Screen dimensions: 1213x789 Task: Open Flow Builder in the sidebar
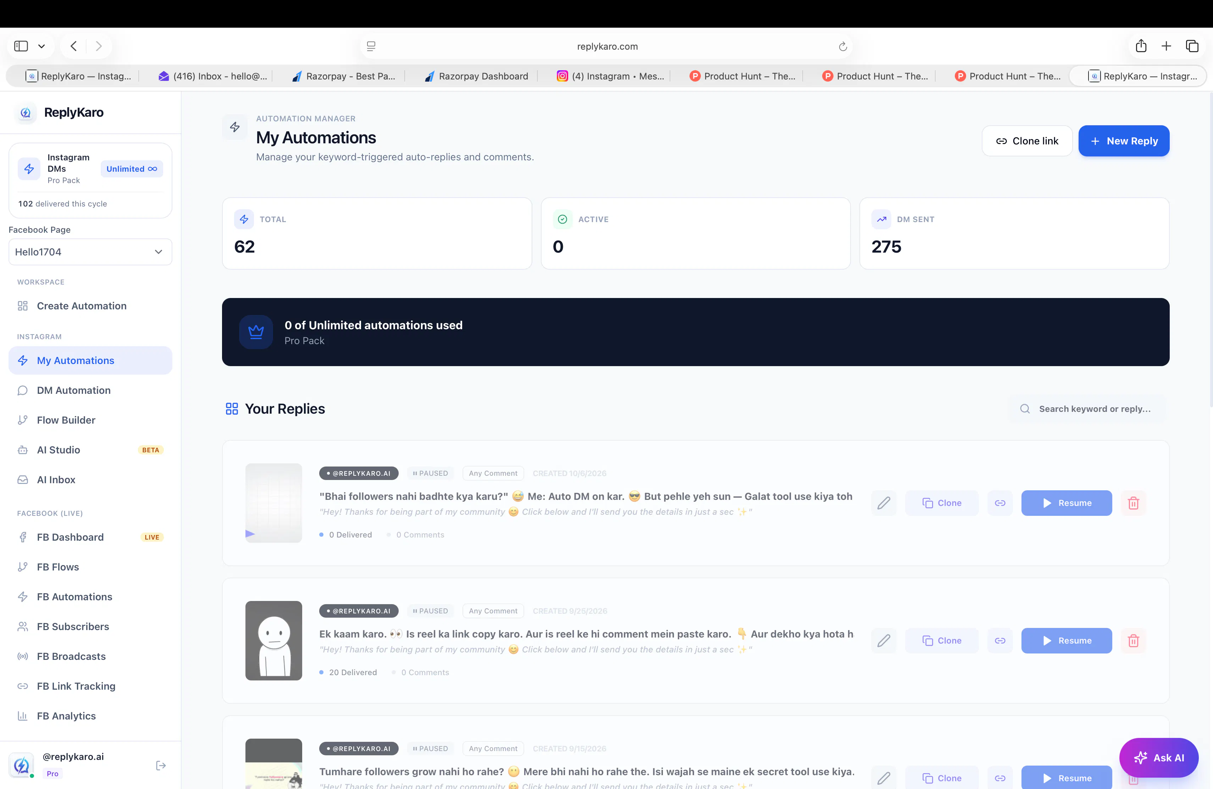[90, 420]
